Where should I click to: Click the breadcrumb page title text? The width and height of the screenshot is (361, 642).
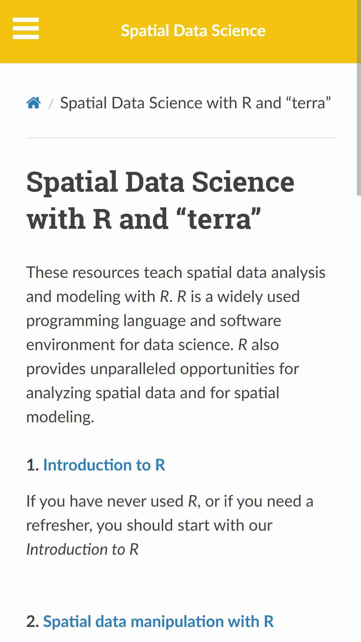[196, 103]
